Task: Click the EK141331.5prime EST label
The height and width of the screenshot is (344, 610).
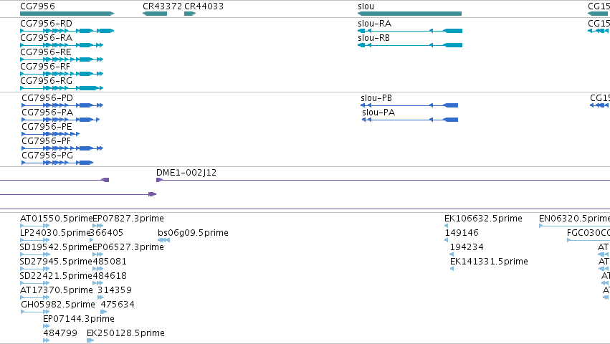Action: [x=488, y=262]
